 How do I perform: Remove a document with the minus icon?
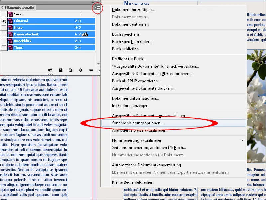click(x=90, y=70)
